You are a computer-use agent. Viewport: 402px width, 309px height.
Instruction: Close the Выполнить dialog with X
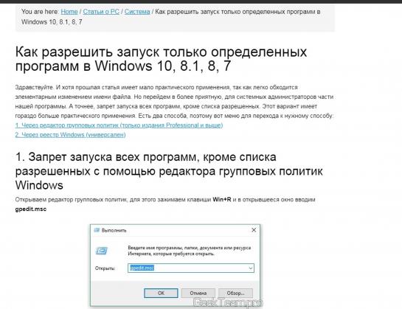[x=254, y=230]
